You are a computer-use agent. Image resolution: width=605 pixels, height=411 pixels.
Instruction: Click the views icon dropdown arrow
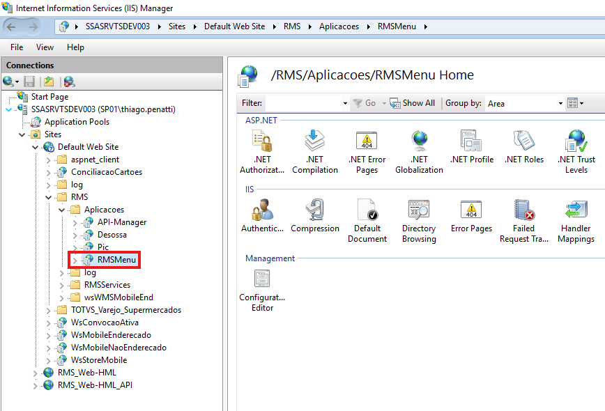[x=581, y=103]
